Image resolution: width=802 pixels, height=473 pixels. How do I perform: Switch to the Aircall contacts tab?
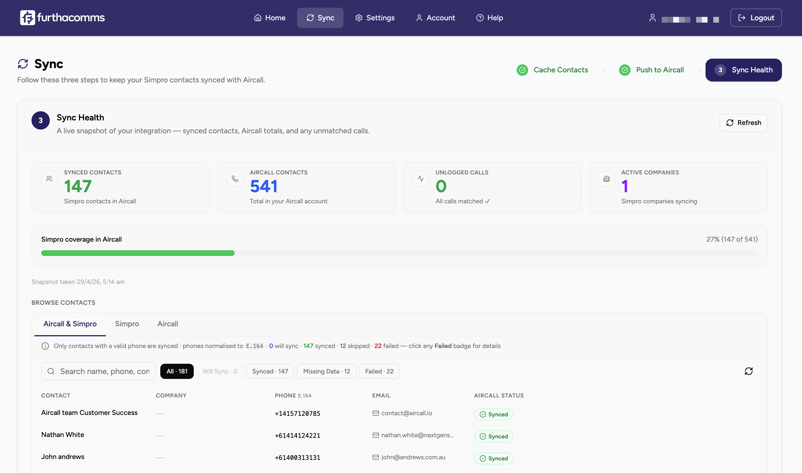point(167,323)
